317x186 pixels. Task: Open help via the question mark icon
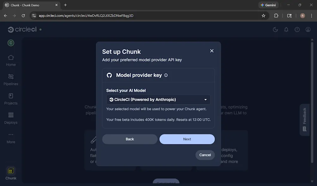(296, 29)
